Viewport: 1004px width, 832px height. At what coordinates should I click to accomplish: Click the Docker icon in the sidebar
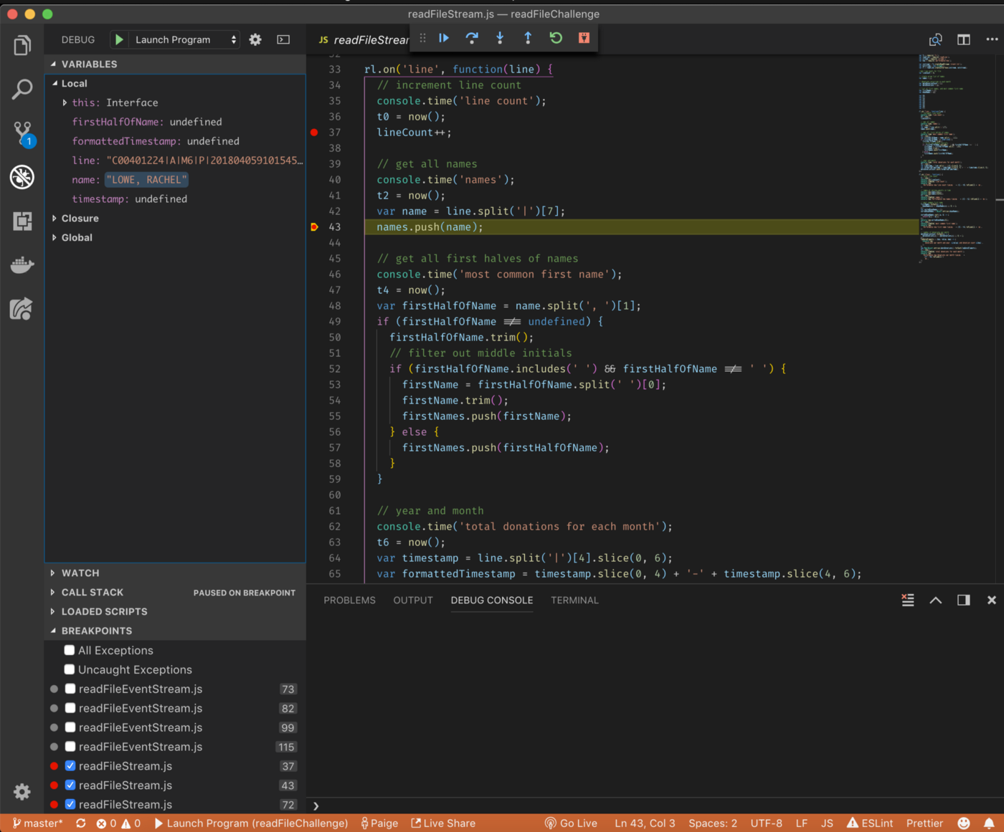22,265
